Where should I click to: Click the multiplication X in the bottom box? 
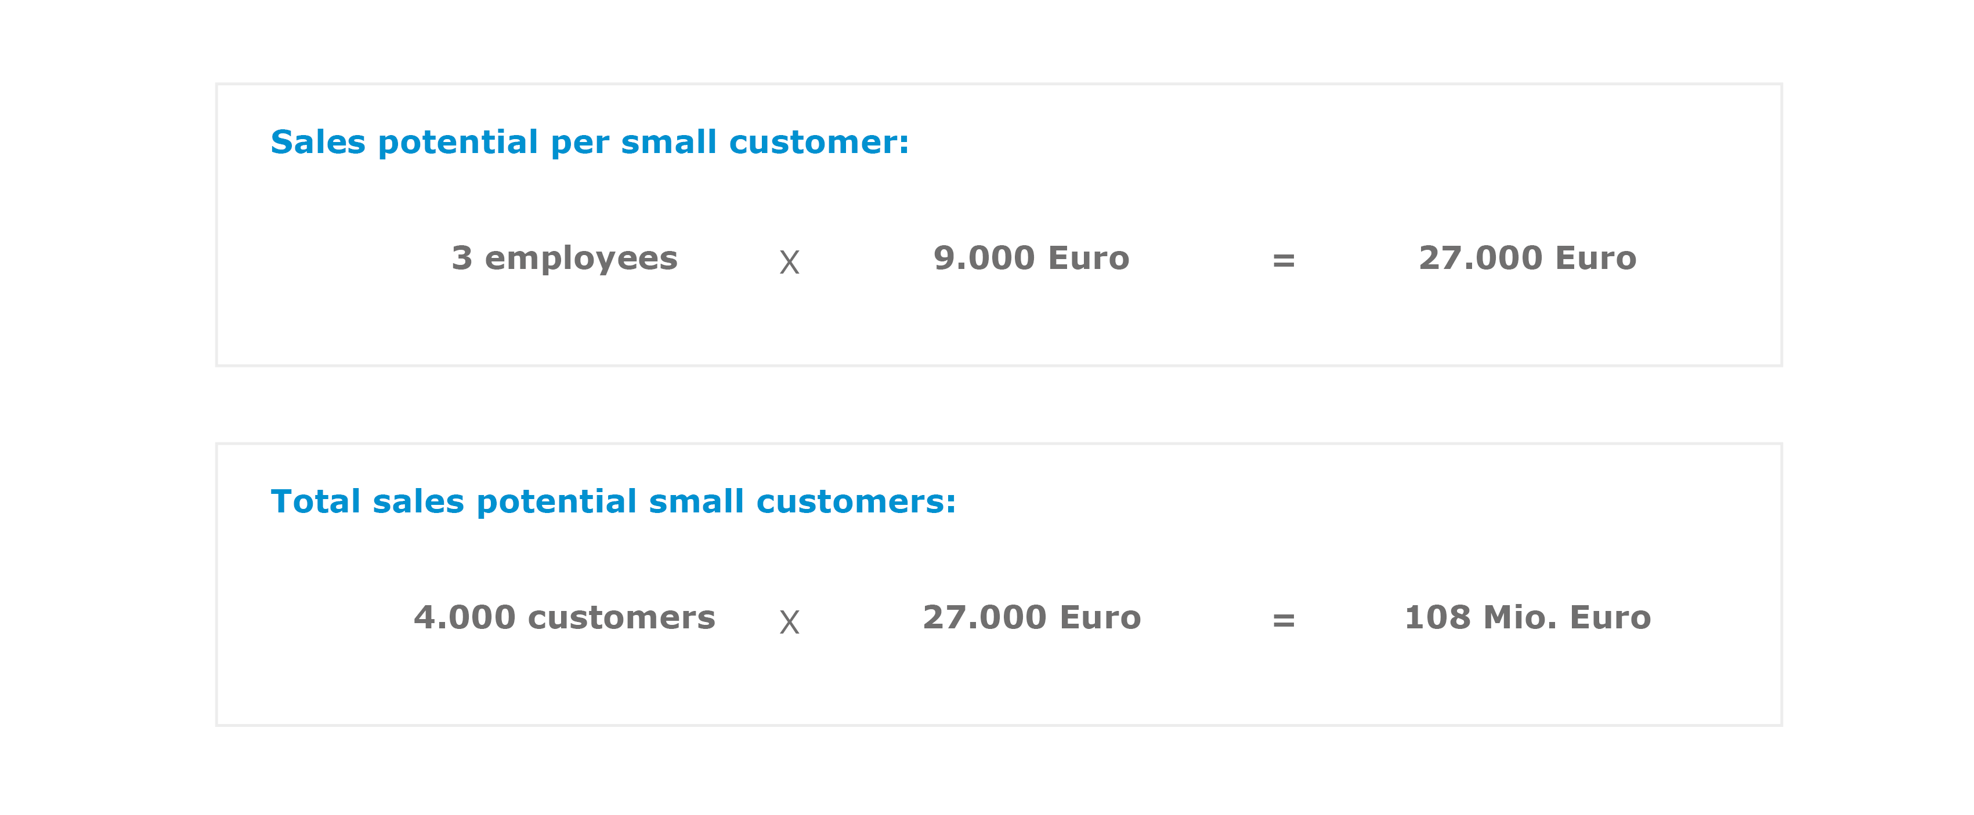tap(789, 622)
